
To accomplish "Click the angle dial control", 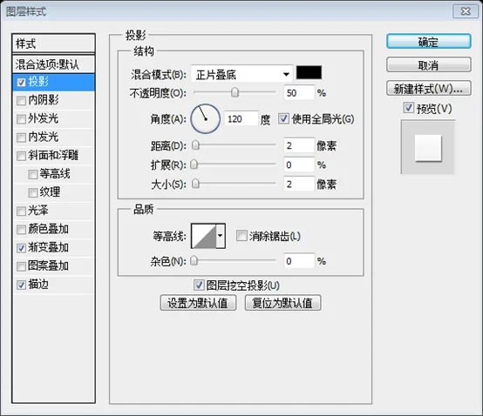I will tap(205, 118).
